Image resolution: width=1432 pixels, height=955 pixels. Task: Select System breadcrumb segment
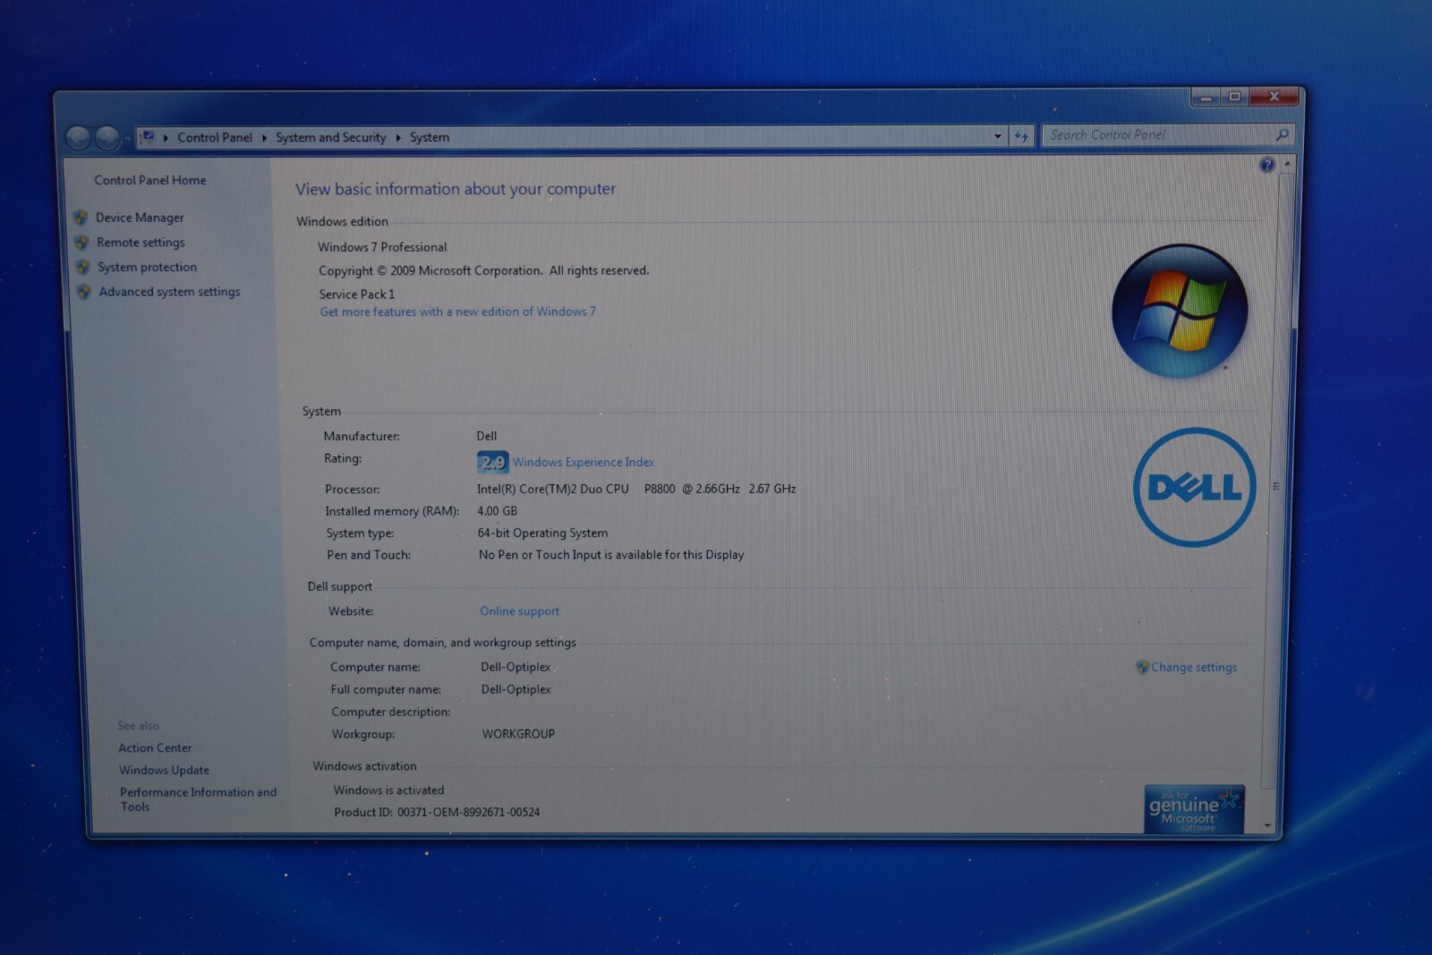pyautogui.click(x=430, y=137)
